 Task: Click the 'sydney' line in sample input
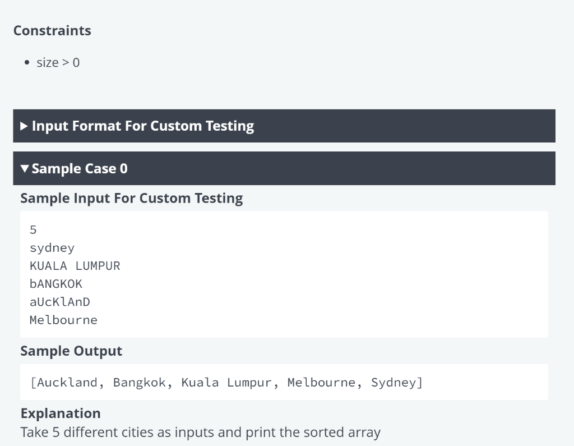pos(52,247)
